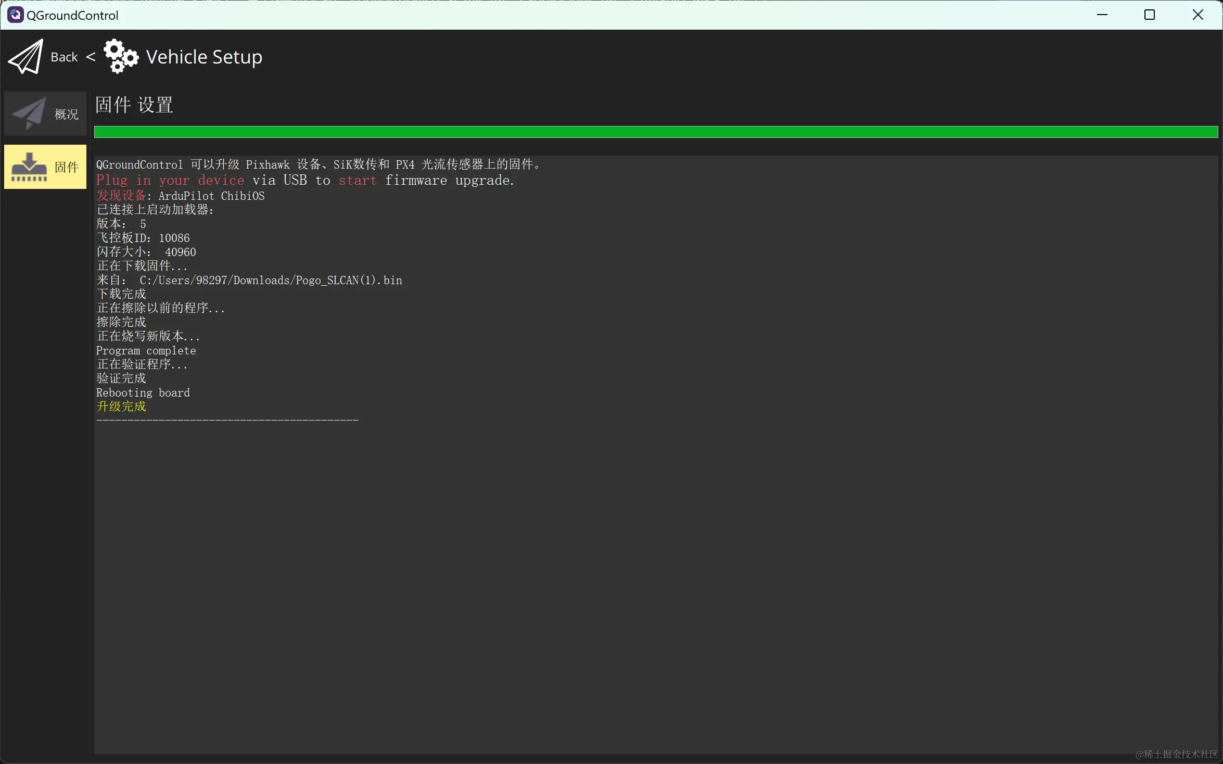Click the 飞控板ID: 10086 line
This screenshot has width=1223, height=764.
[x=143, y=238]
